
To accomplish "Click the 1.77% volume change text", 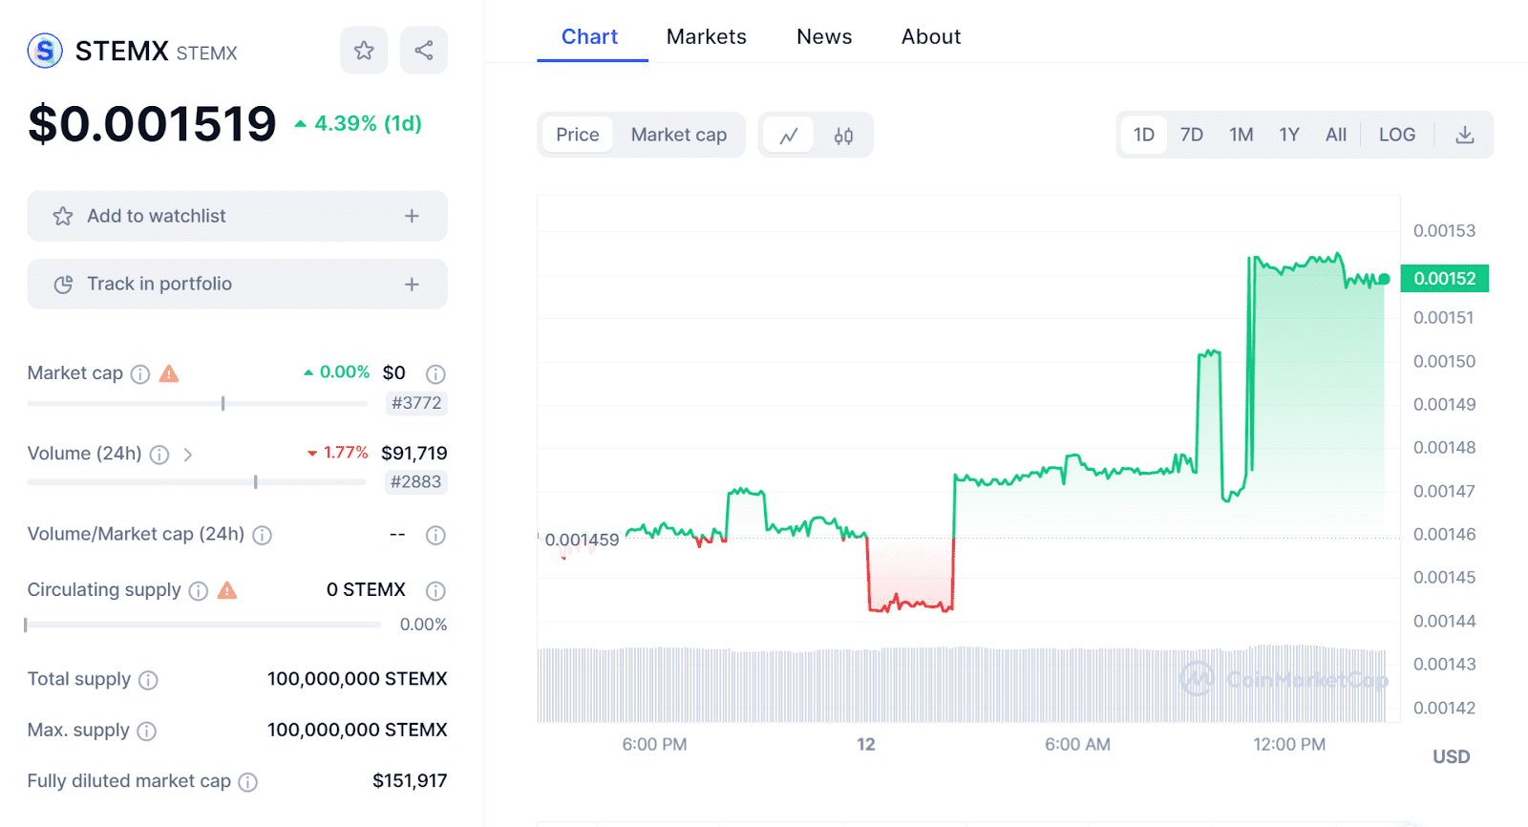I will (337, 453).
